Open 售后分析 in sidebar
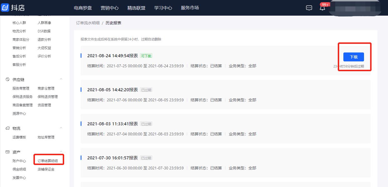This screenshot has height=187, width=388. (x=19, y=56)
